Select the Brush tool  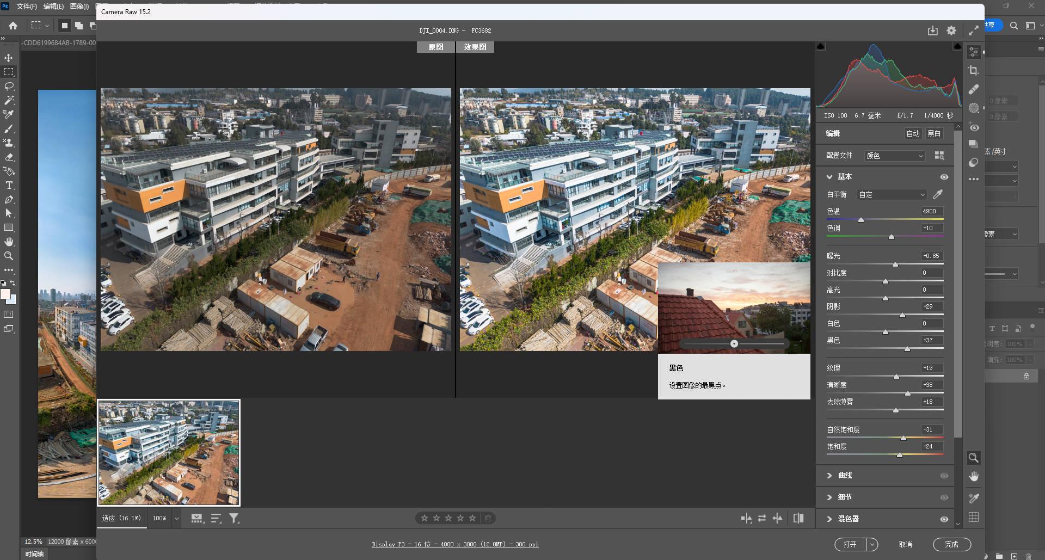(x=9, y=128)
